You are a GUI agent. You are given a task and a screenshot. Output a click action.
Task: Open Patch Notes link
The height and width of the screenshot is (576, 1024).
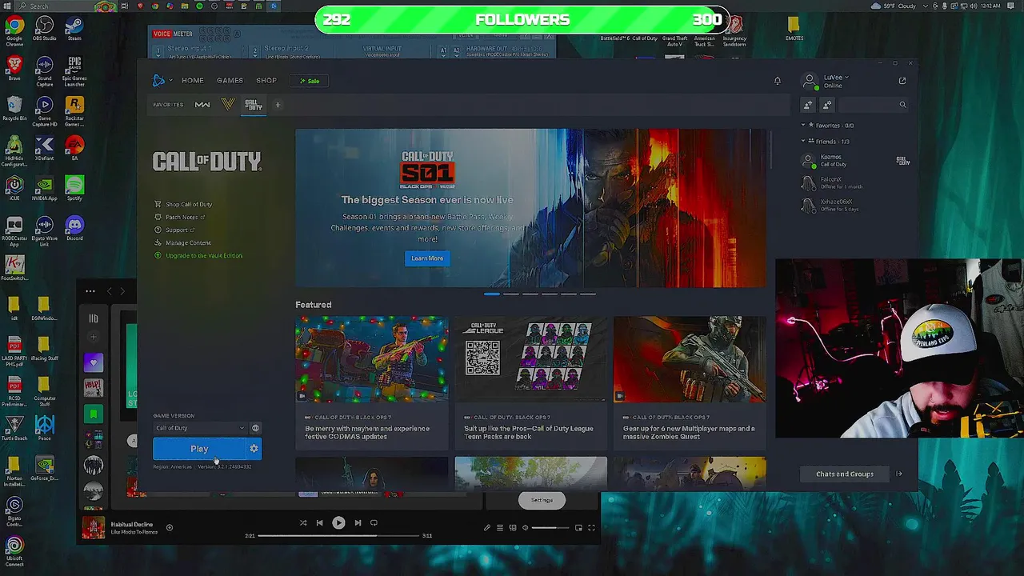(x=180, y=217)
